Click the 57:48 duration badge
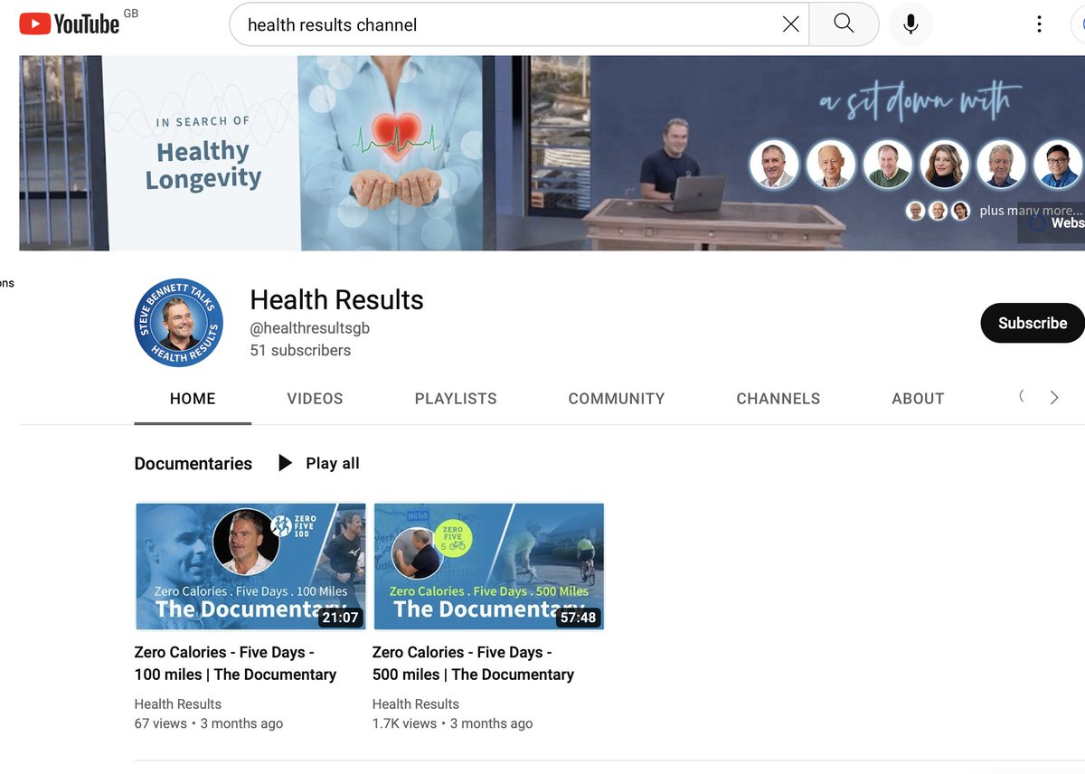The width and height of the screenshot is (1085, 774). click(x=578, y=618)
